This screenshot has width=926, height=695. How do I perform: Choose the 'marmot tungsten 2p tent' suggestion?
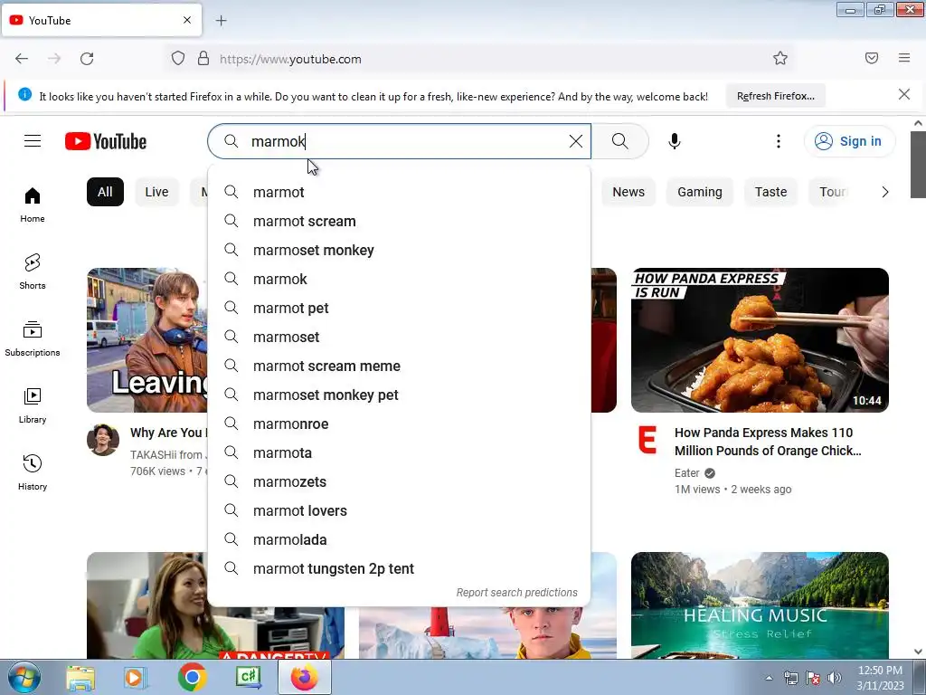399,568
